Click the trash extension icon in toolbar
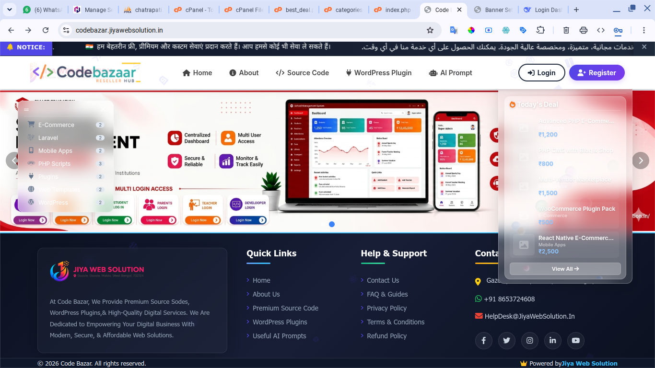Screen dimensions: 655x368 566,30
